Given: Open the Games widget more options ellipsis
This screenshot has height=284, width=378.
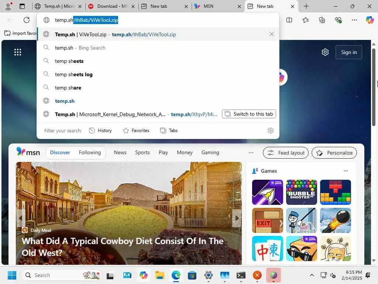Looking at the screenshot, I should click(x=346, y=171).
